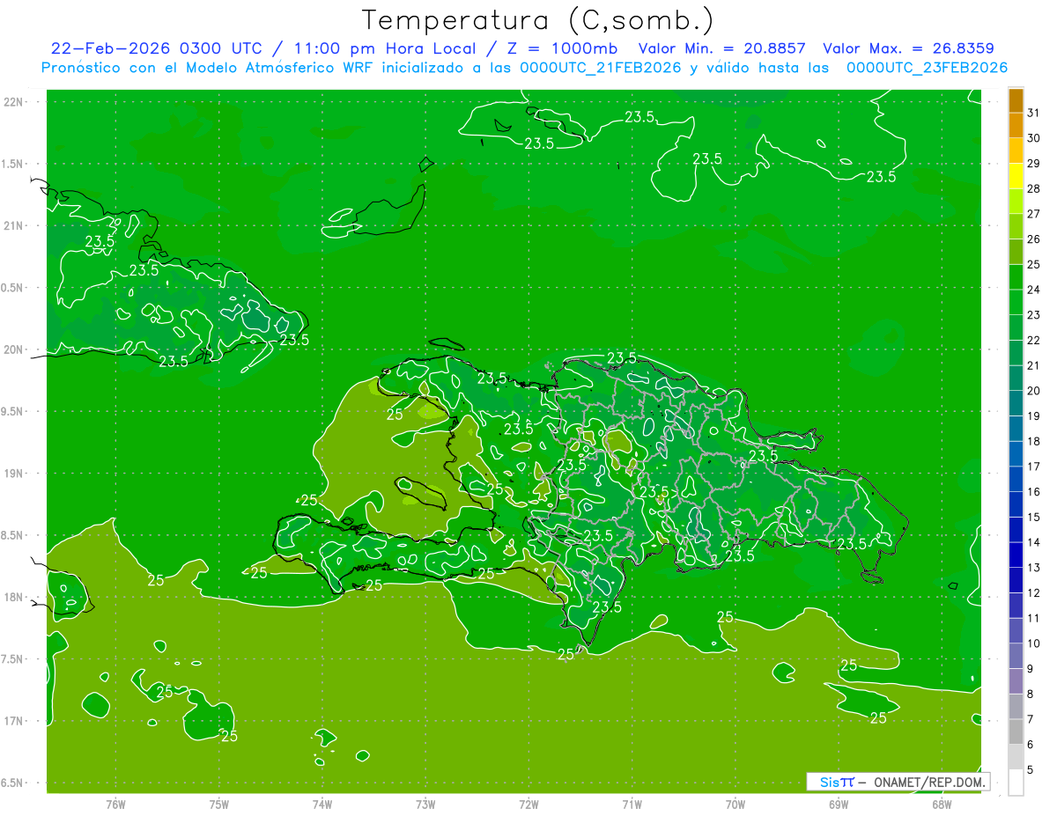The image size is (1057, 816).
Task: Click the "73W" longitude label
Action: pos(425,804)
